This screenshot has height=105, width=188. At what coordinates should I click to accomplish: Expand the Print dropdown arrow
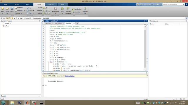coord(21,13)
